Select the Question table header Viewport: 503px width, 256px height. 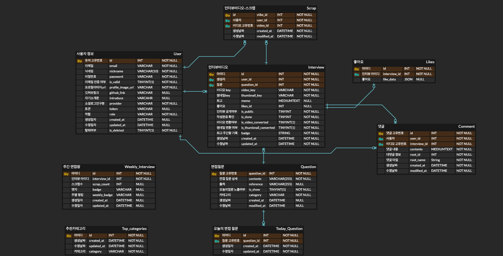(264, 167)
